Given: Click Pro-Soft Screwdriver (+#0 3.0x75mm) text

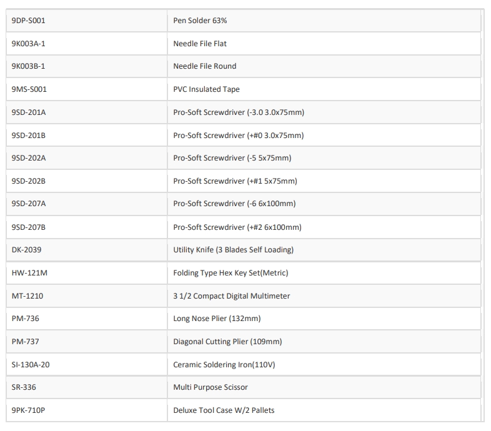Looking at the screenshot, I should (238, 136).
